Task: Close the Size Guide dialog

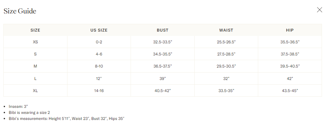Action: click(x=319, y=10)
